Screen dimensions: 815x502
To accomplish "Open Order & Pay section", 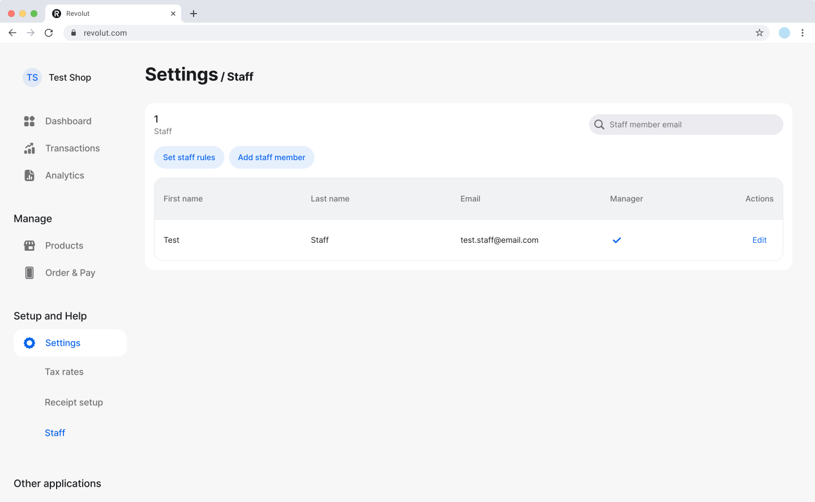I will (70, 273).
